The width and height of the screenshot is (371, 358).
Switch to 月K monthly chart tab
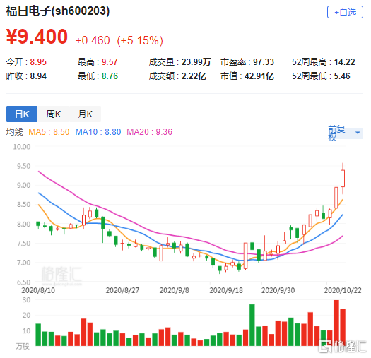click(x=86, y=114)
